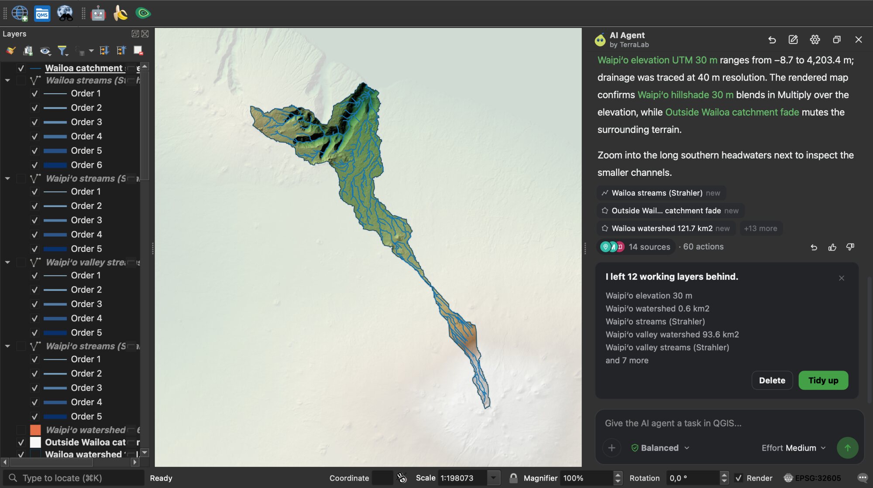Open the Effort Medium dropdown
This screenshot has height=488, width=873.
tap(794, 448)
